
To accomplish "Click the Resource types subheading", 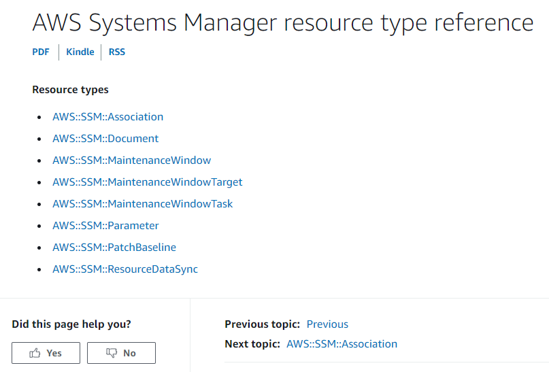I will point(70,90).
